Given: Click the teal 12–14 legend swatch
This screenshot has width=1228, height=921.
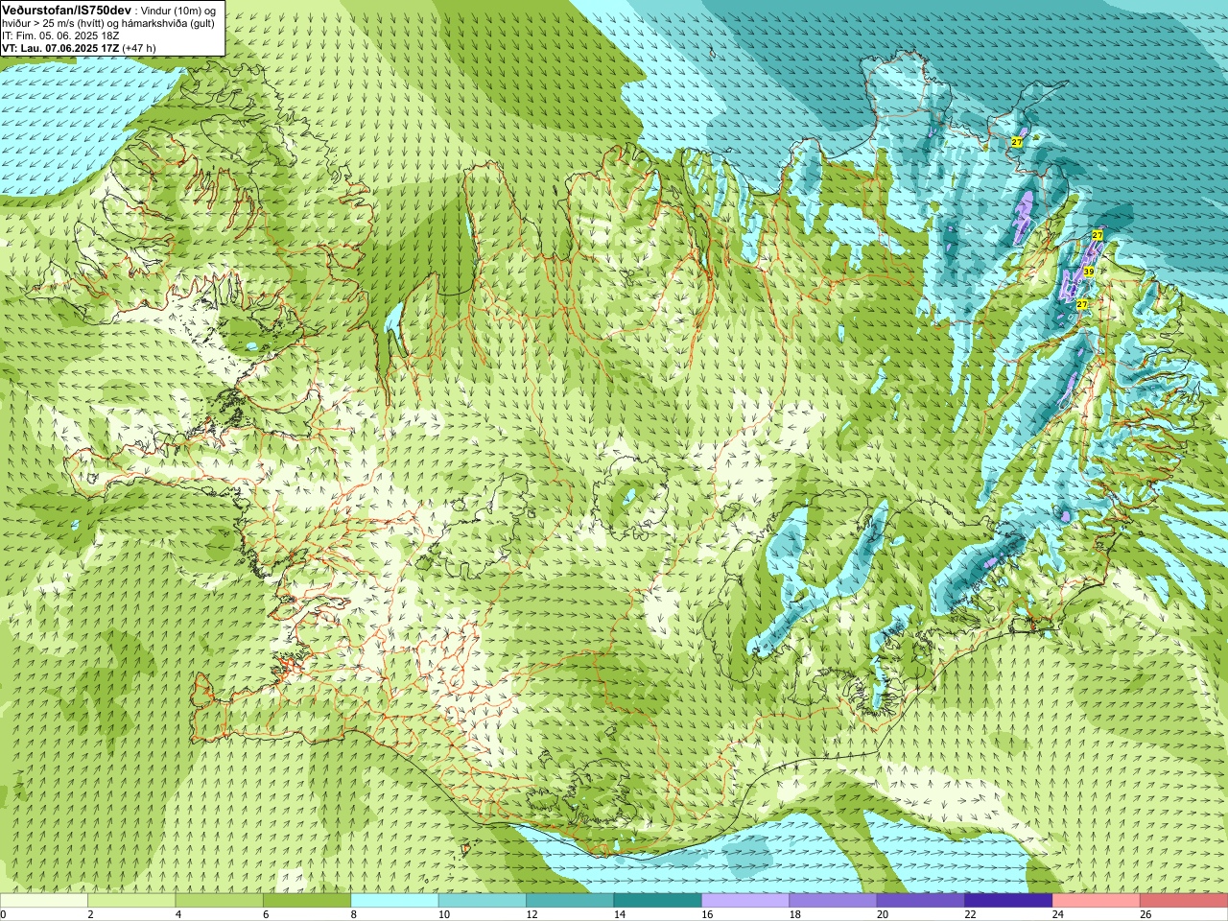Looking at the screenshot, I should (570, 901).
